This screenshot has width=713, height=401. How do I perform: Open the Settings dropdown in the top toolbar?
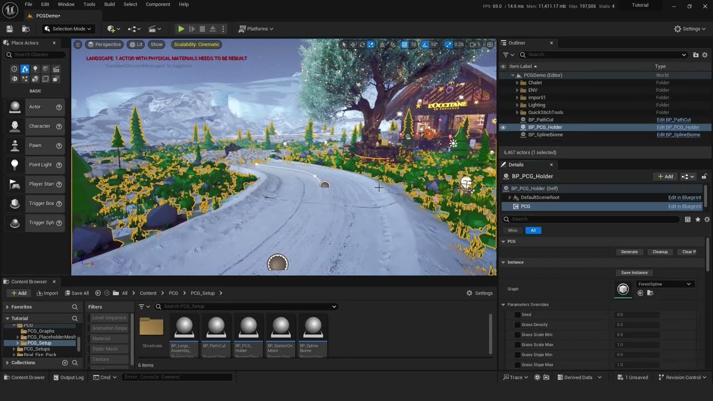pyautogui.click(x=690, y=29)
